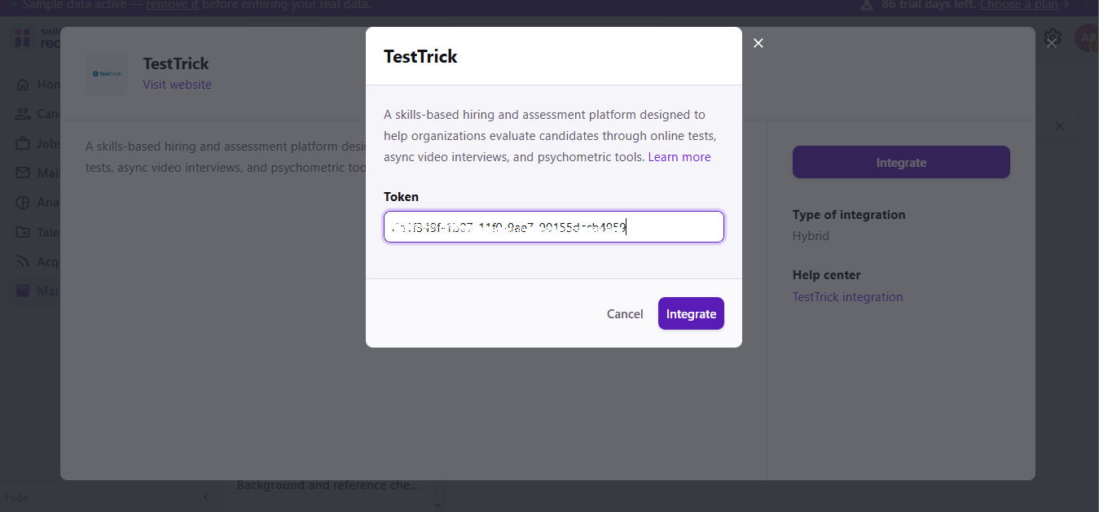Viewport: 1099px width, 512px height.
Task: Open the Choose a plan link
Action: click(1018, 5)
